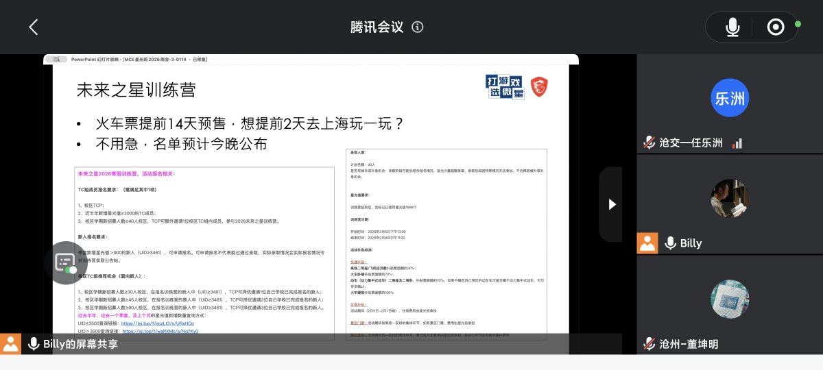Click orange person icon in share bar
Screen dimensions: 823x370
[x=10, y=344]
